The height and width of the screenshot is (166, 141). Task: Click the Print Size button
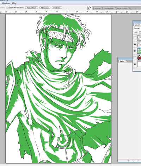tap(57, 8)
